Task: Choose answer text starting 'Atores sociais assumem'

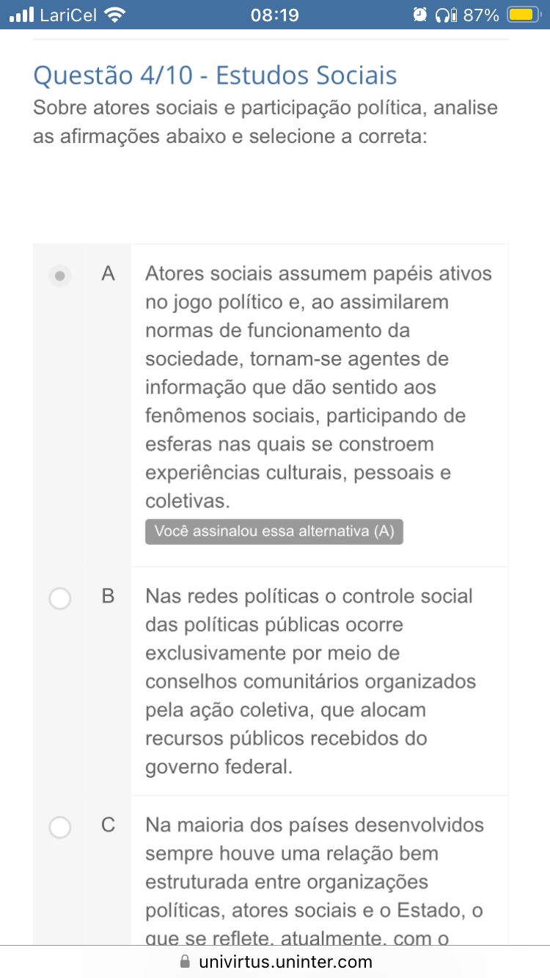Action: (x=319, y=388)
